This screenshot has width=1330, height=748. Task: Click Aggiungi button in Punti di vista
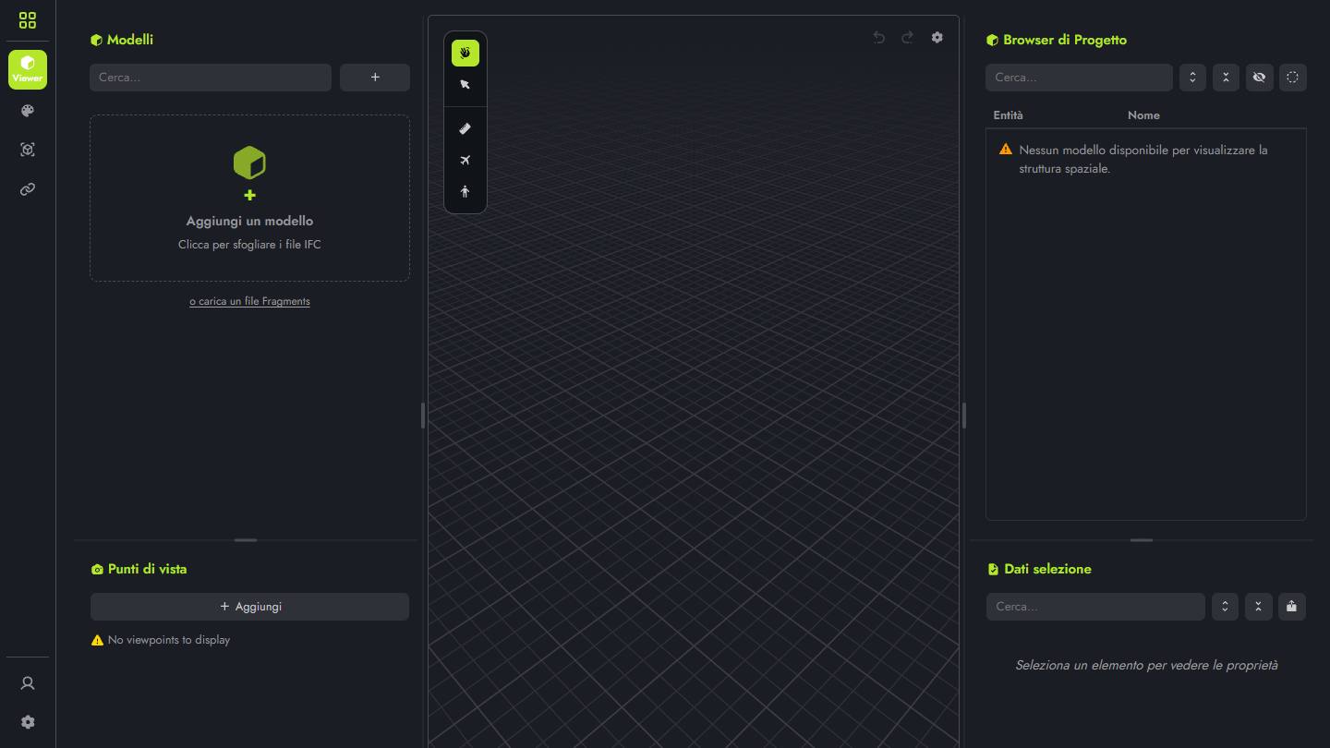pyautogui.click(x=249, y=607)
